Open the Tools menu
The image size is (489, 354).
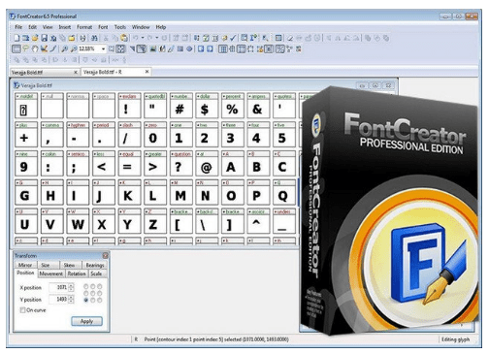coord(120,27)
